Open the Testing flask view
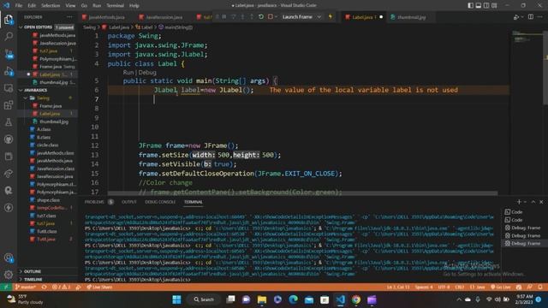The image size is (548, 308). (x=9, y=122)
